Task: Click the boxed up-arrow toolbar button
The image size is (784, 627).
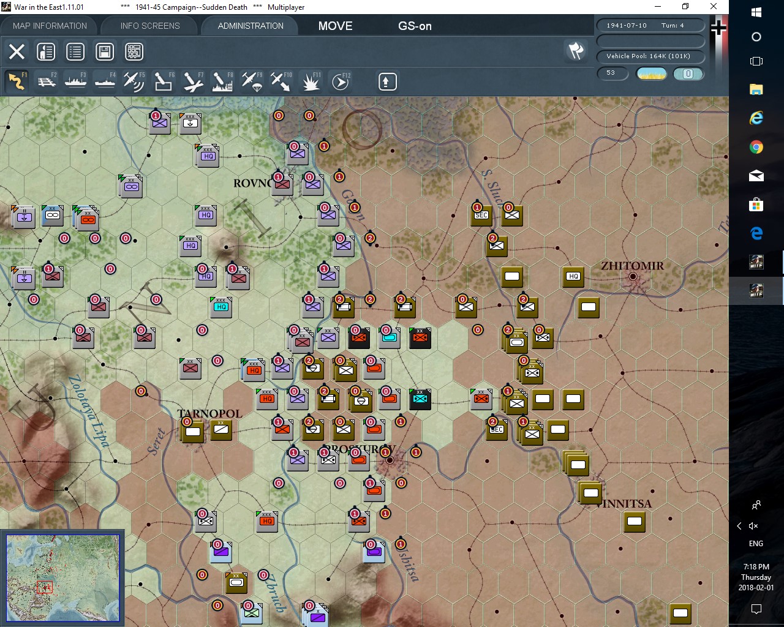Action: point(387,81)
